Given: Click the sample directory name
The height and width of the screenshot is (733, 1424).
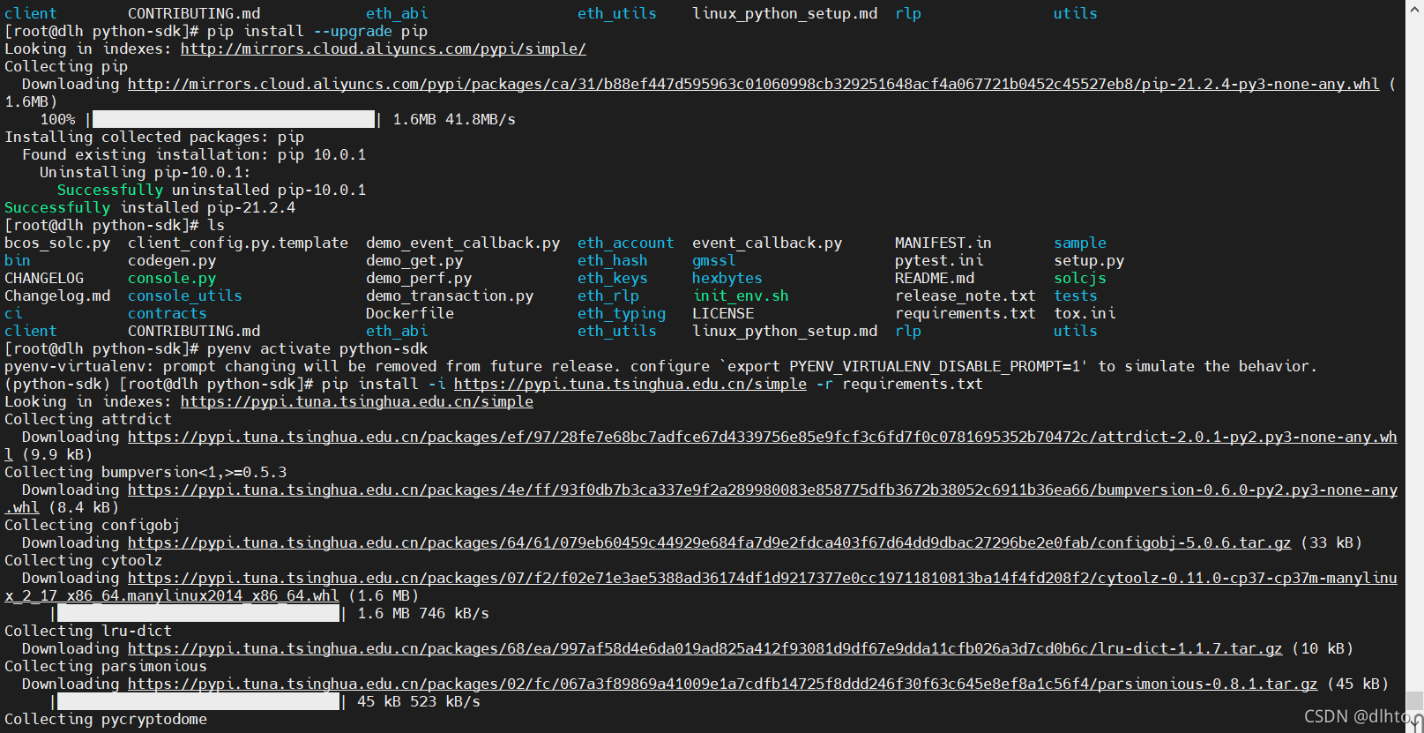Looking at the screenshot, I should click(x=1080, y=243).
